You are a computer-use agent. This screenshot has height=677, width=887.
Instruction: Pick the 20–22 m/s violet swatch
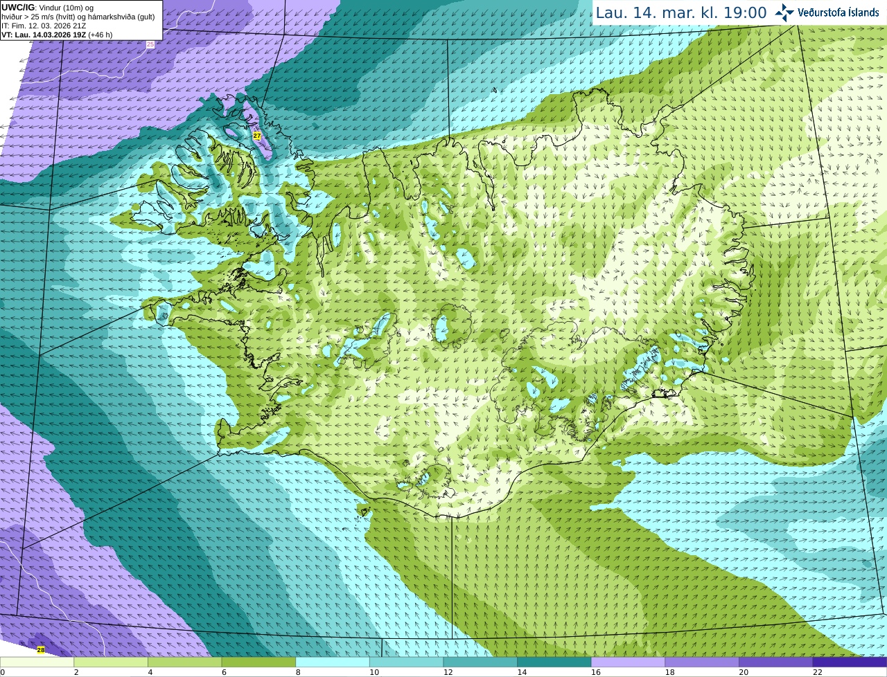(x=776, y=662)
